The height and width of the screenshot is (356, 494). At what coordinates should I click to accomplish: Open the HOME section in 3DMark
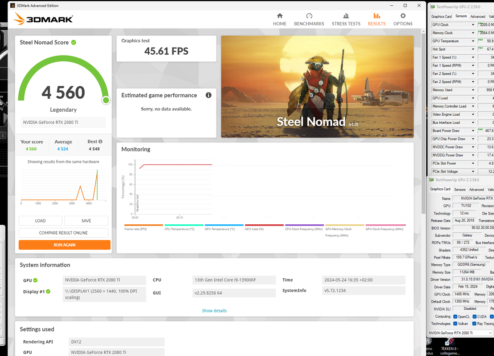coord(280,20)
